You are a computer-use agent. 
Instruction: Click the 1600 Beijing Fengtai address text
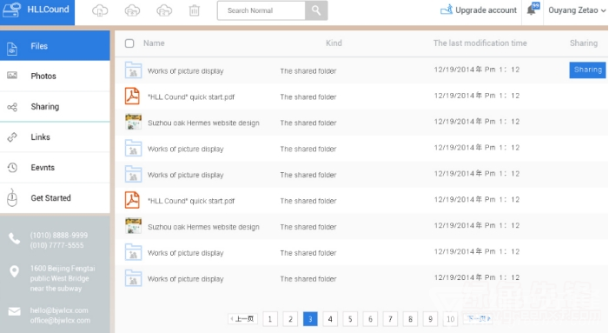tap(63, 278)
